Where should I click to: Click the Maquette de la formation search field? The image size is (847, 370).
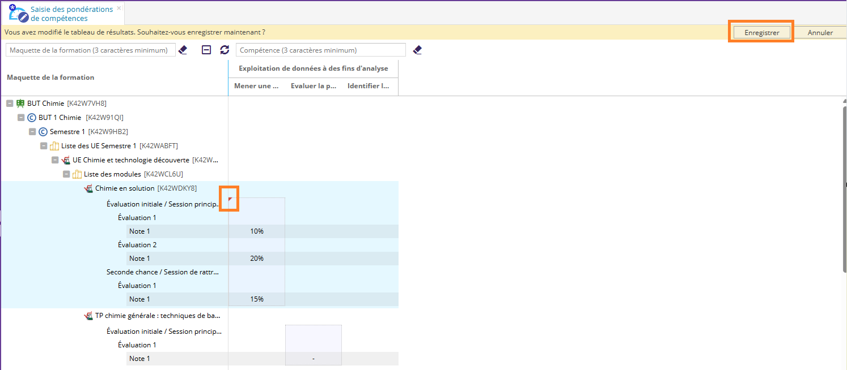[x=90, y=50]
